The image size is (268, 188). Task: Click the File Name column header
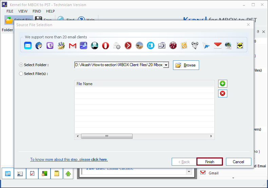coord(145,84)
